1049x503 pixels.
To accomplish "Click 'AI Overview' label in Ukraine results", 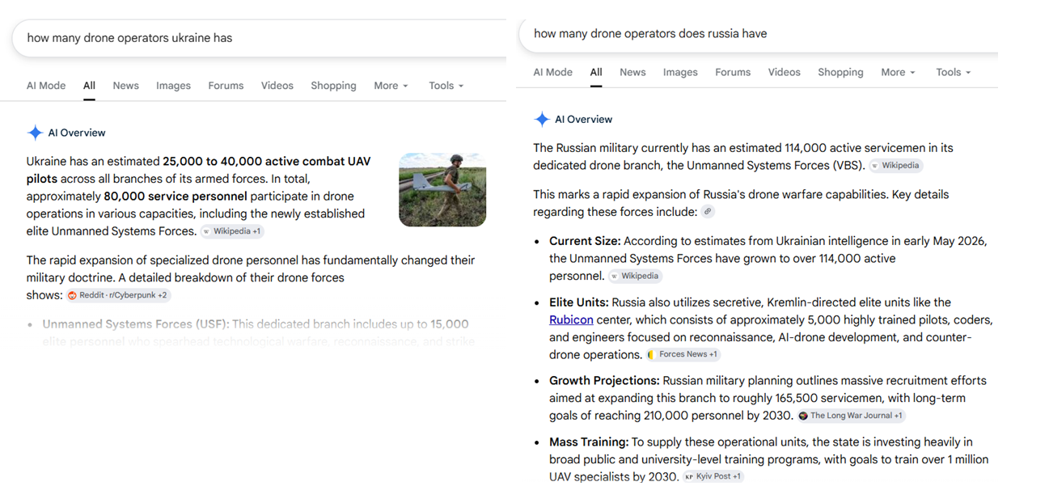I will click(77, 133).
